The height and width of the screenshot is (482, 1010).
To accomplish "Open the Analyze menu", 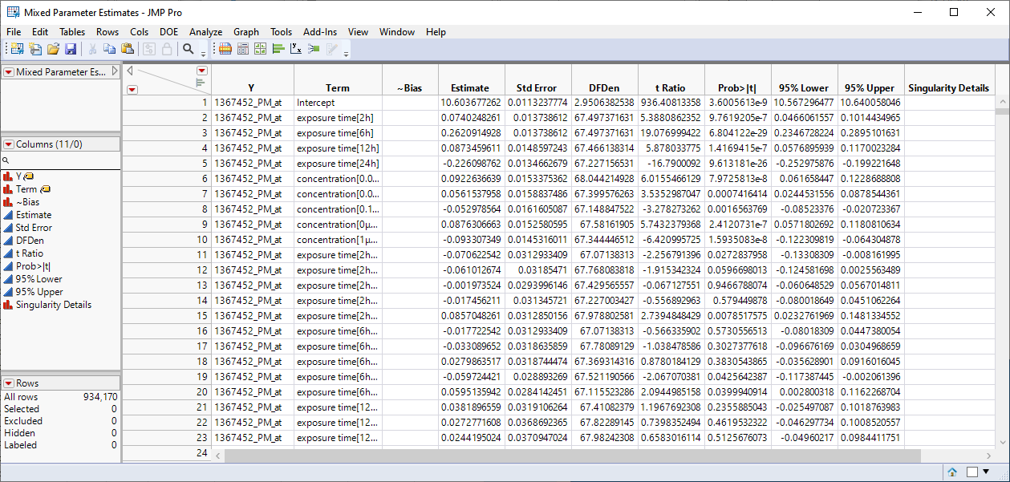I will click(x=205, y=32).
